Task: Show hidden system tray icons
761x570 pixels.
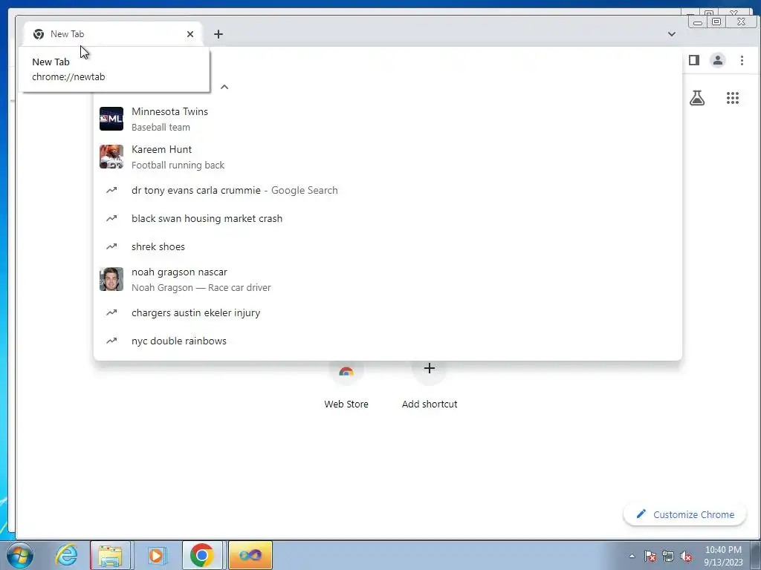Action: 632,556
